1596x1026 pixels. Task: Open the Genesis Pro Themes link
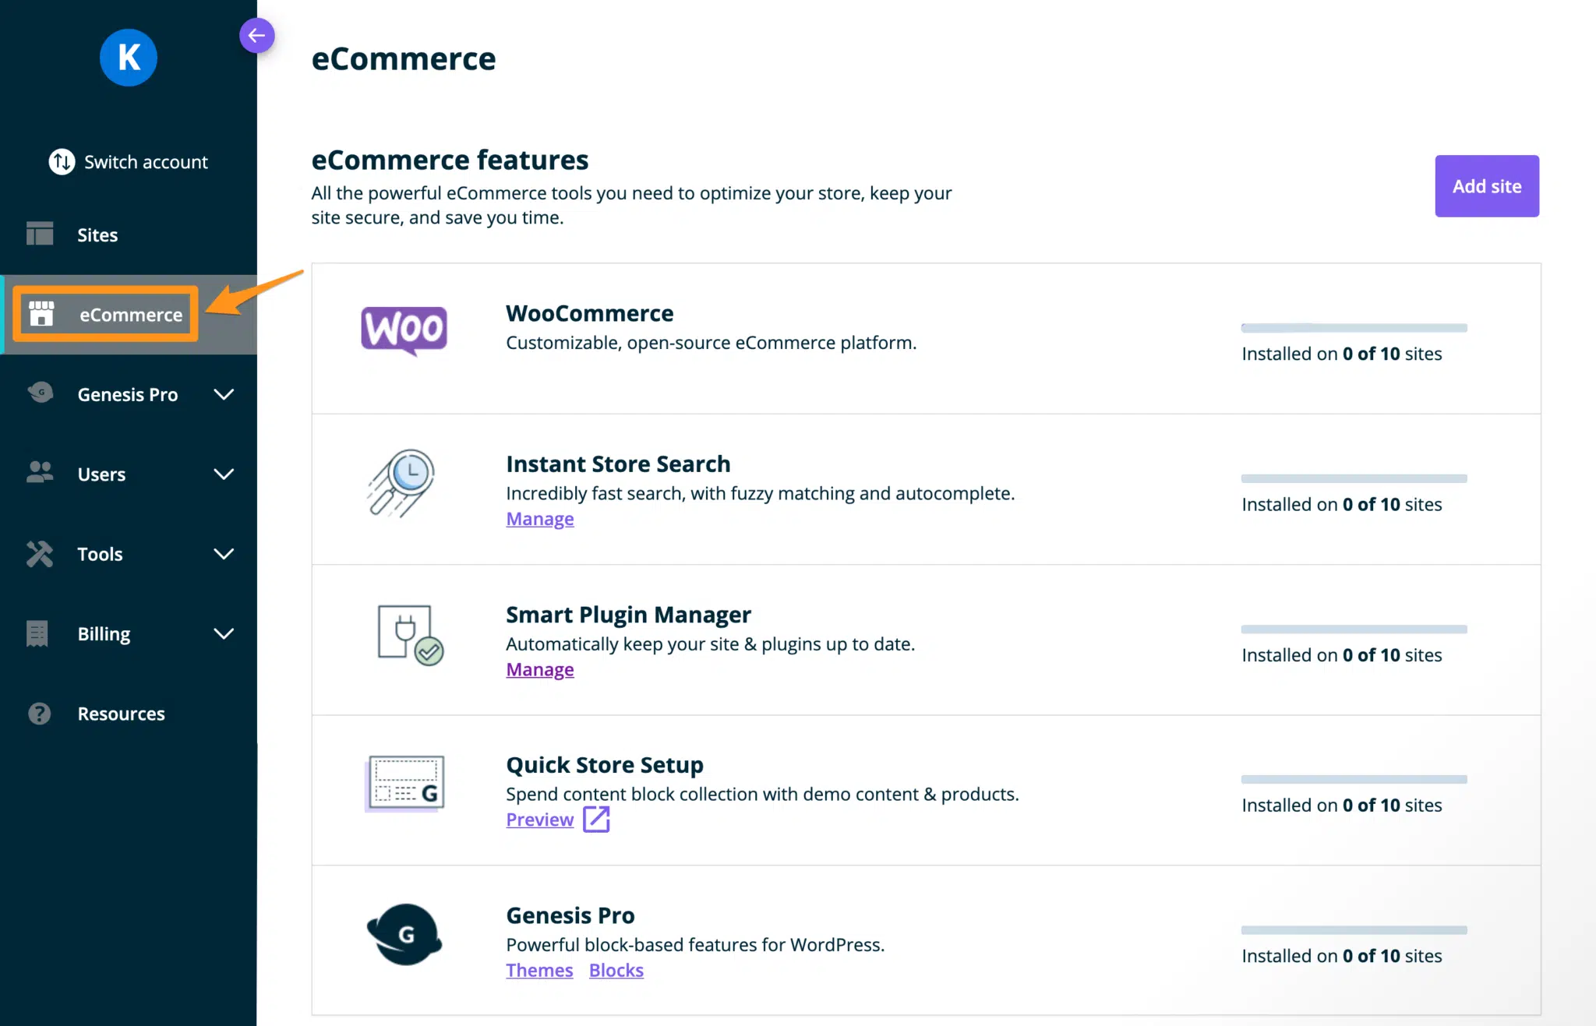(539, 971)
